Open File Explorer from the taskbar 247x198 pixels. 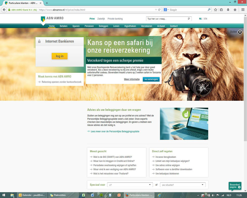pos(12,195)
